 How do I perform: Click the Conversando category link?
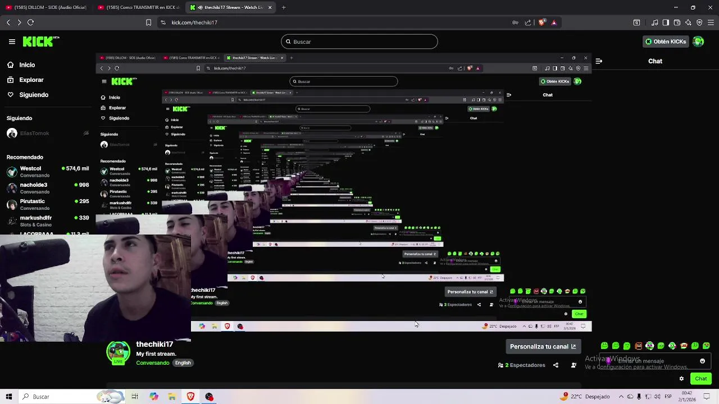[153, 363]
